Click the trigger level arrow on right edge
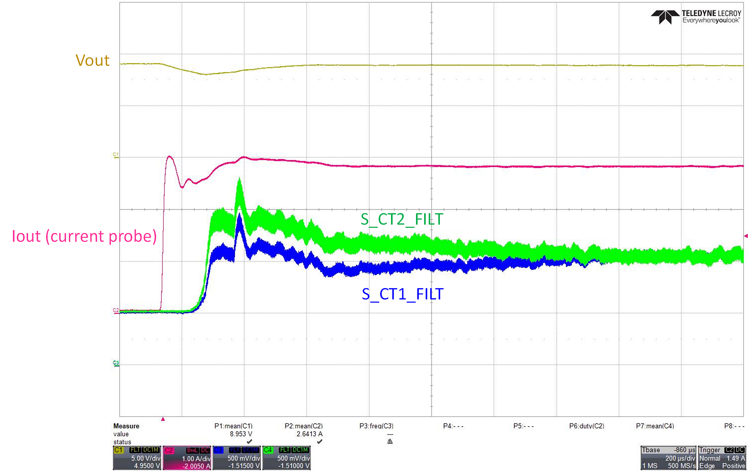Screen dimensions: 749x471 click(x=746, y=236)
